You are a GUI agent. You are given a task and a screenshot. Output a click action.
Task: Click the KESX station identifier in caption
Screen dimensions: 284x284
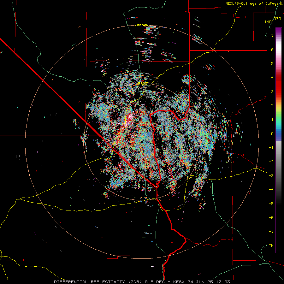tap(180, 282)
